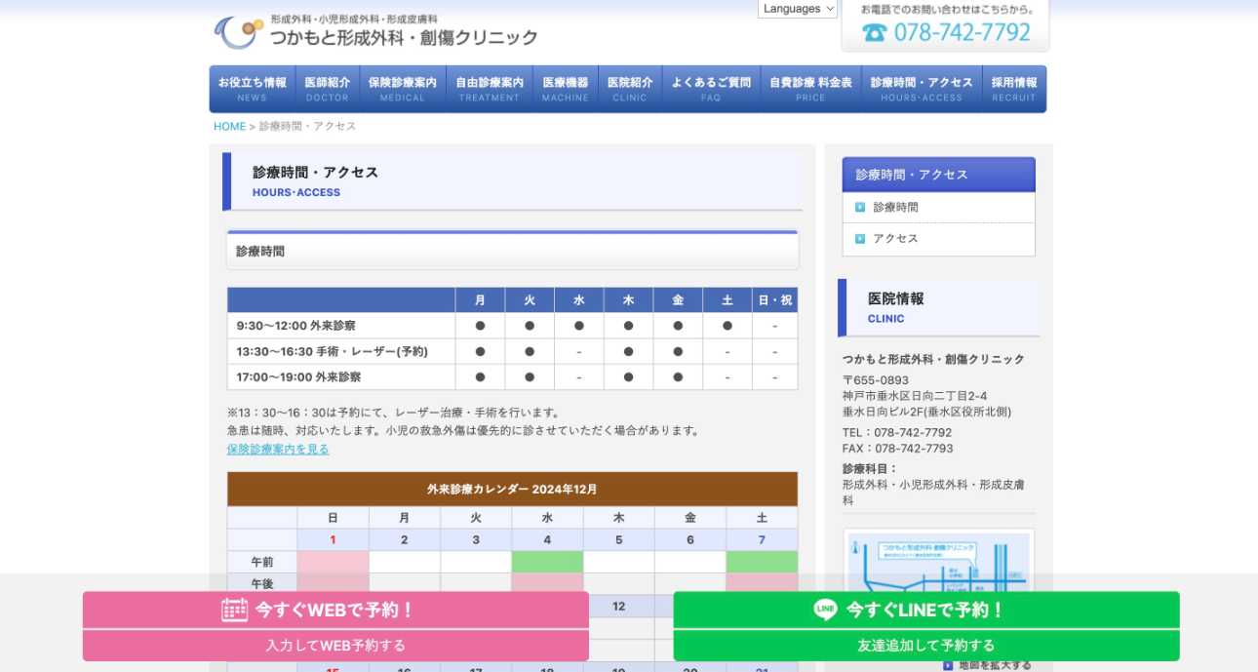The image size is (1258, 672).
Task: Click 月 column header in hours table
Action: [x=480, y=300]
